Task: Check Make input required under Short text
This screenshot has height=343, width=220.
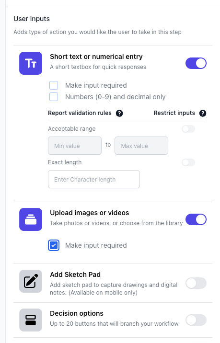Action: [x=54, y=85]
